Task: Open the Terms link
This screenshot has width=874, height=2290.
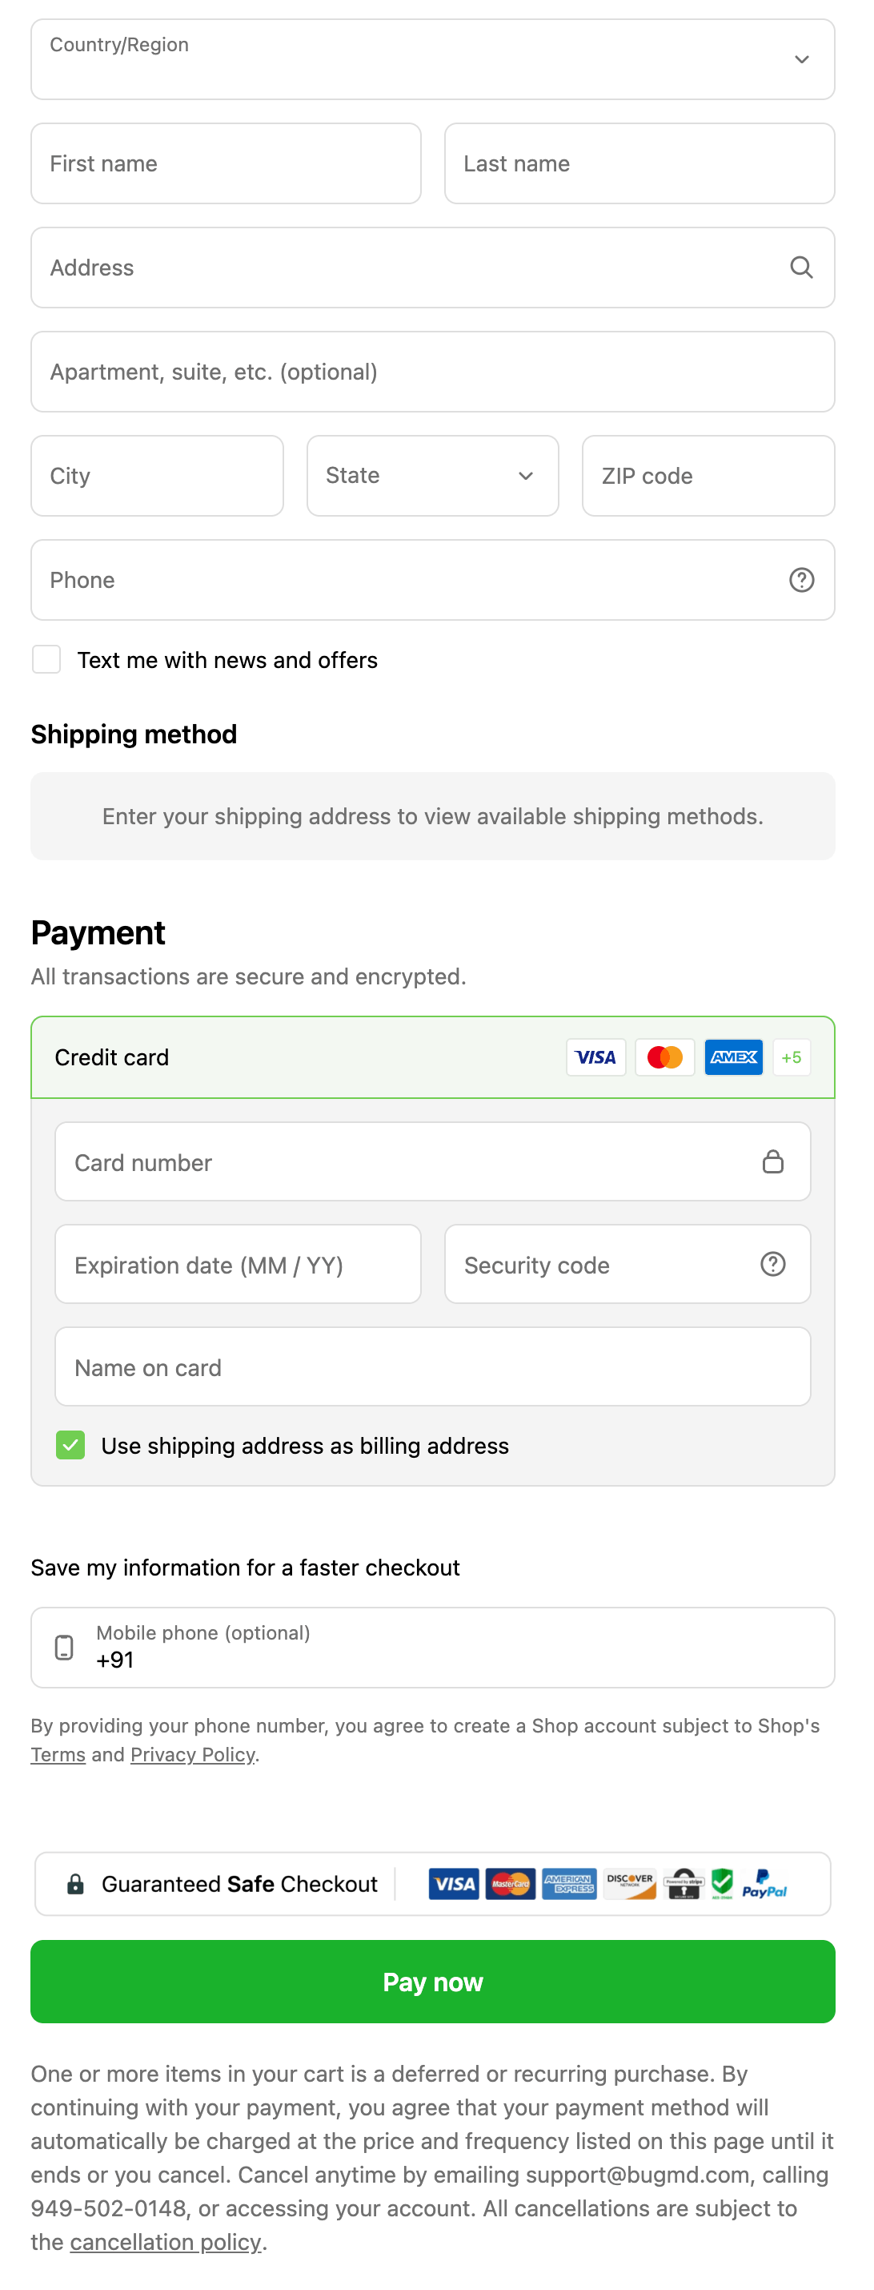Action: (58, 1754)
